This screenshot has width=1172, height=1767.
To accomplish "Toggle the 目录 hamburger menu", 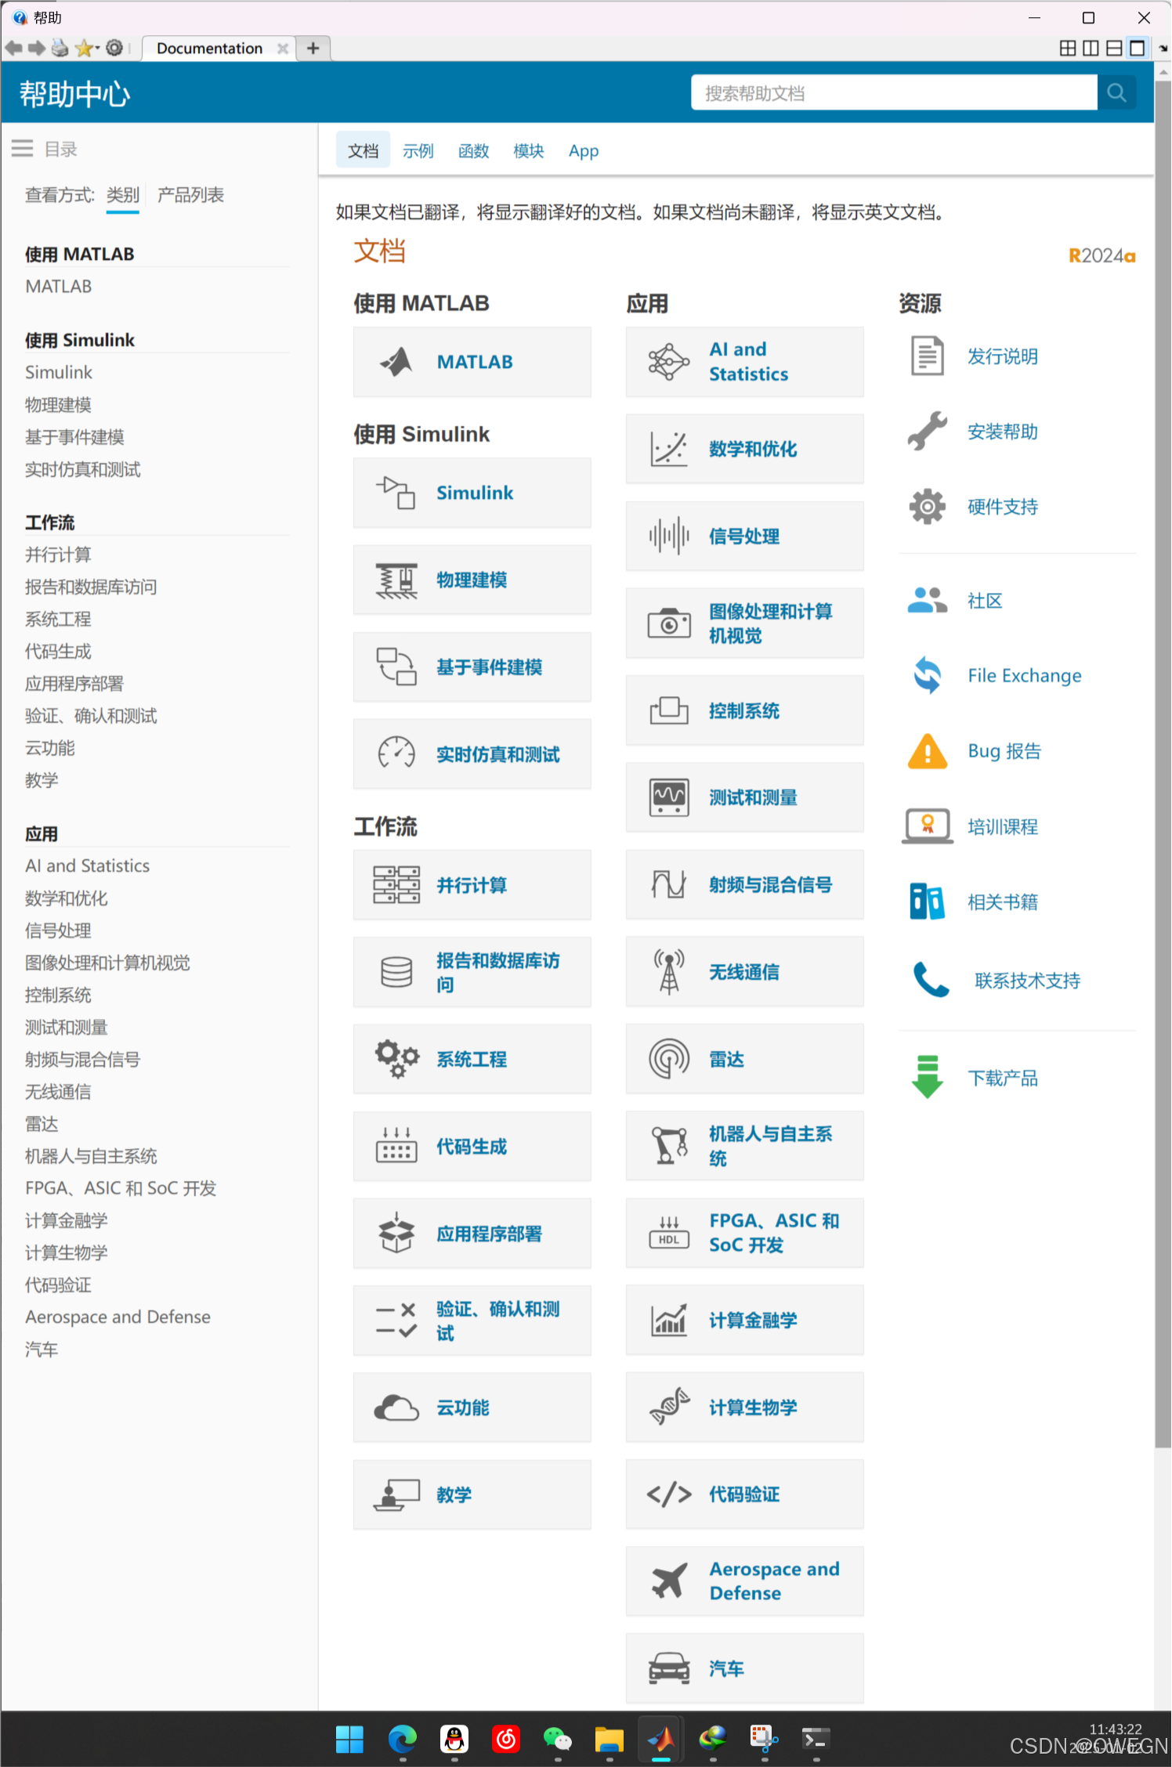I will (22, 149).
